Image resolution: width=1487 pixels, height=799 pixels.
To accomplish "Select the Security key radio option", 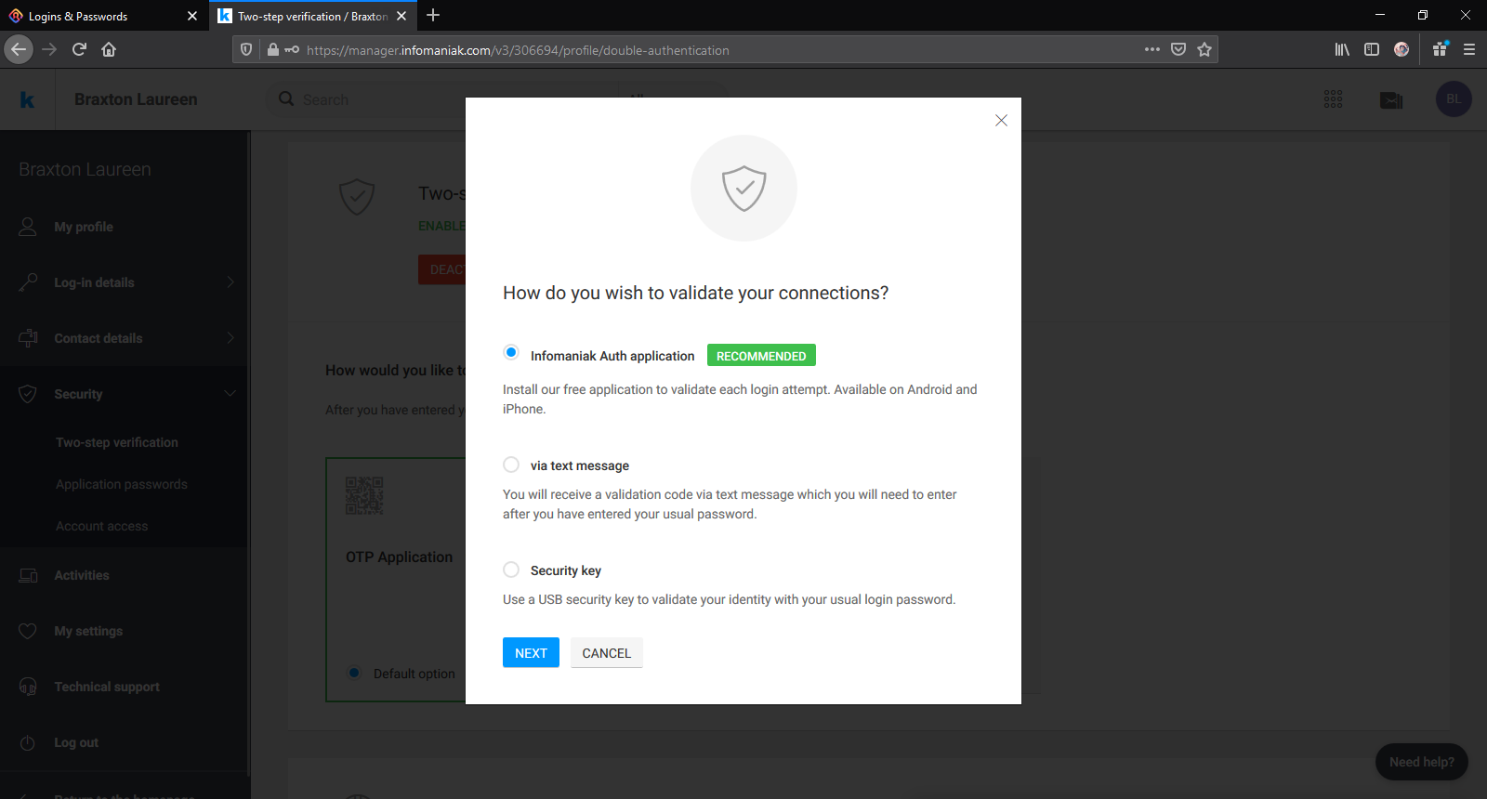I will [511, 570].
